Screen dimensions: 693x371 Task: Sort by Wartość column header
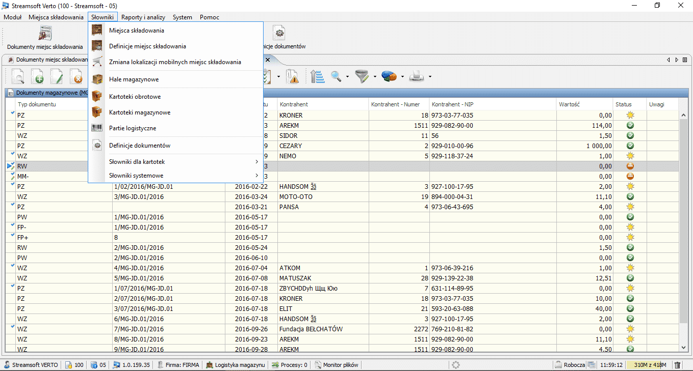click(584, 104)
